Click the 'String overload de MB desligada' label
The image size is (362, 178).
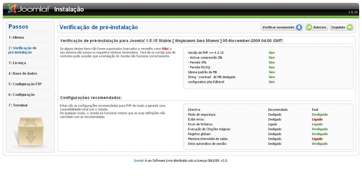(x=211, y=77)
